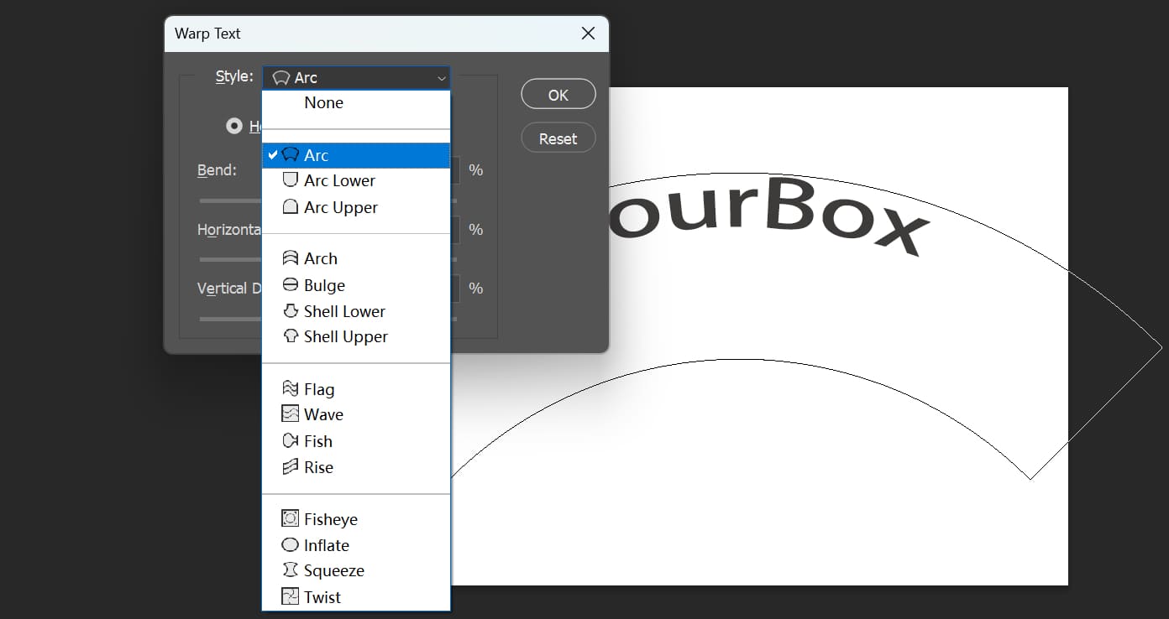Select the Arc Upper warp style icon
Screen dimensions: 1169x619
click(290, 207)
